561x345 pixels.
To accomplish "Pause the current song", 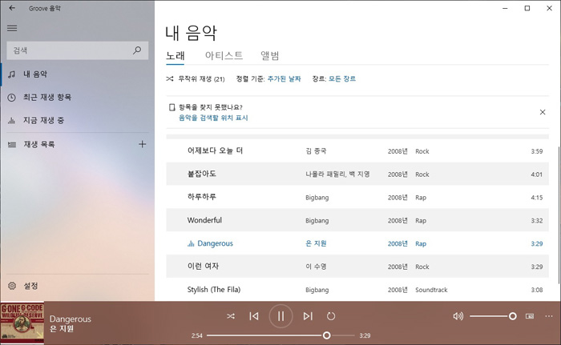I will 280,316.
